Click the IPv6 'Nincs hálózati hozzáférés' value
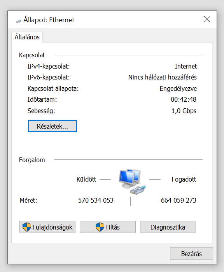This screenshot has height=272, width=224. [x=163, y=78]
